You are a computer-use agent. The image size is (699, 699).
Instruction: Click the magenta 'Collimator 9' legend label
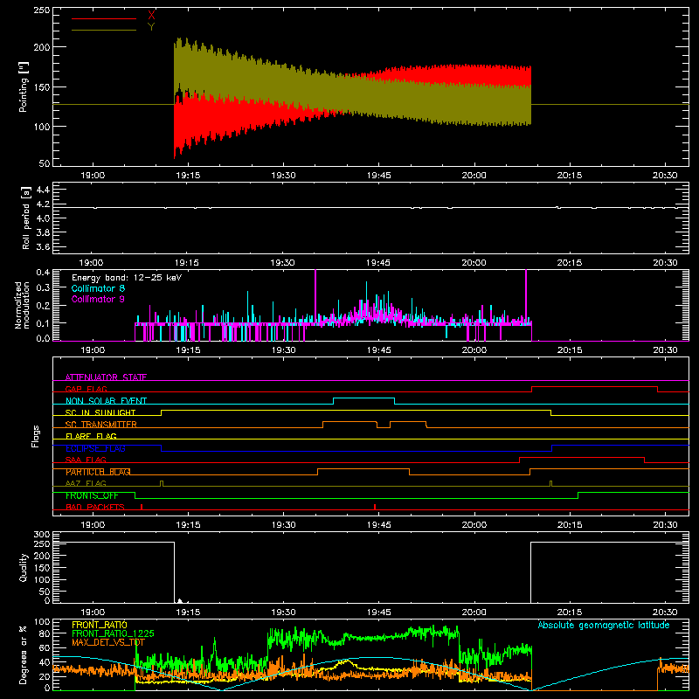pyautogui.click(x=98, y=299)
